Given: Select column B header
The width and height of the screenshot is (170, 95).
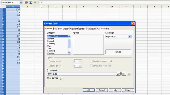Looking at the screenshot, I should (27, 7).
